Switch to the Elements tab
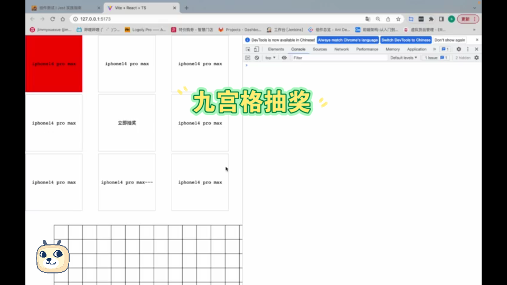 pos(276,49)
